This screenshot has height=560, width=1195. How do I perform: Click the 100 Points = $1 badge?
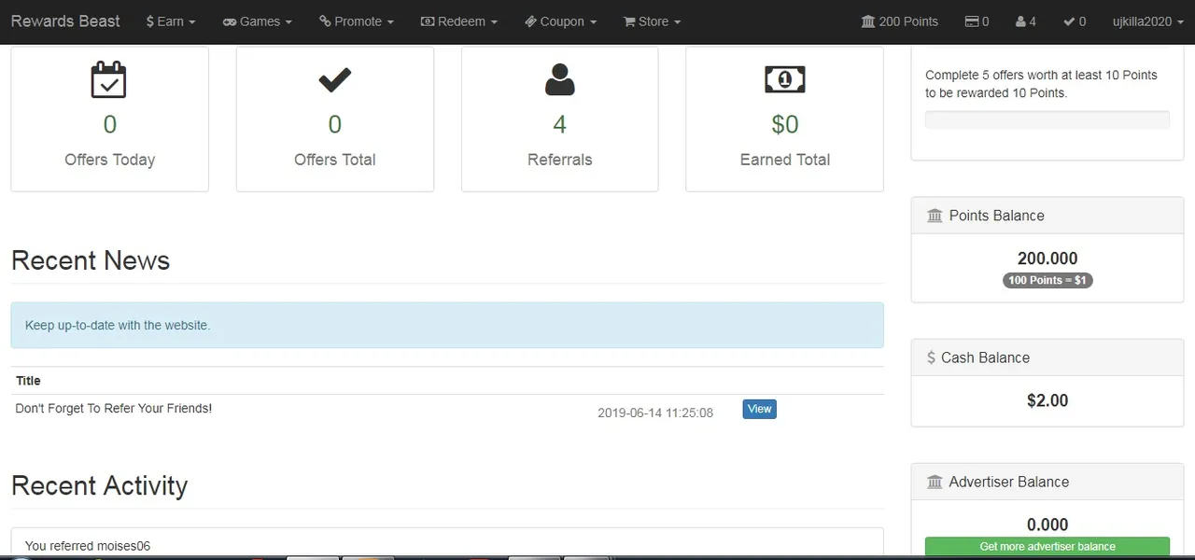click(1047, 280)
